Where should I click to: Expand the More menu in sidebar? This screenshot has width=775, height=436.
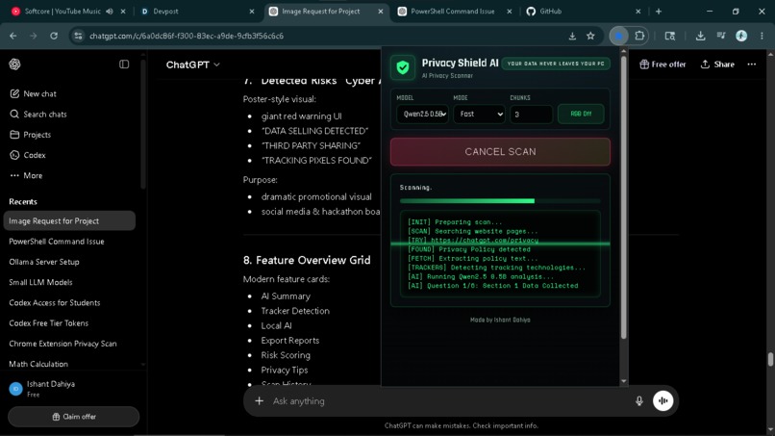tap(26, 176)
